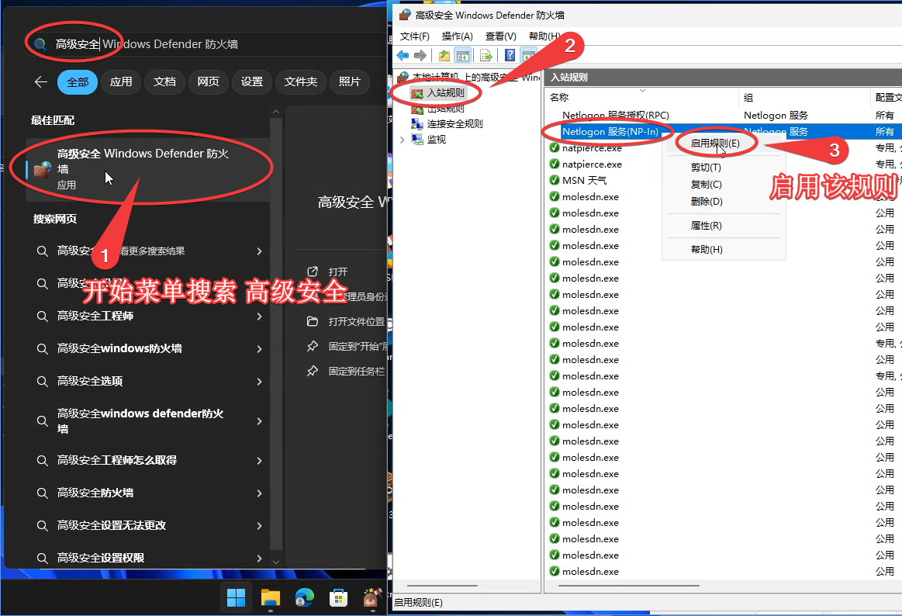Open the 查看(V) menu
Screen dimensions: 902x616
(x=500, y=36)
